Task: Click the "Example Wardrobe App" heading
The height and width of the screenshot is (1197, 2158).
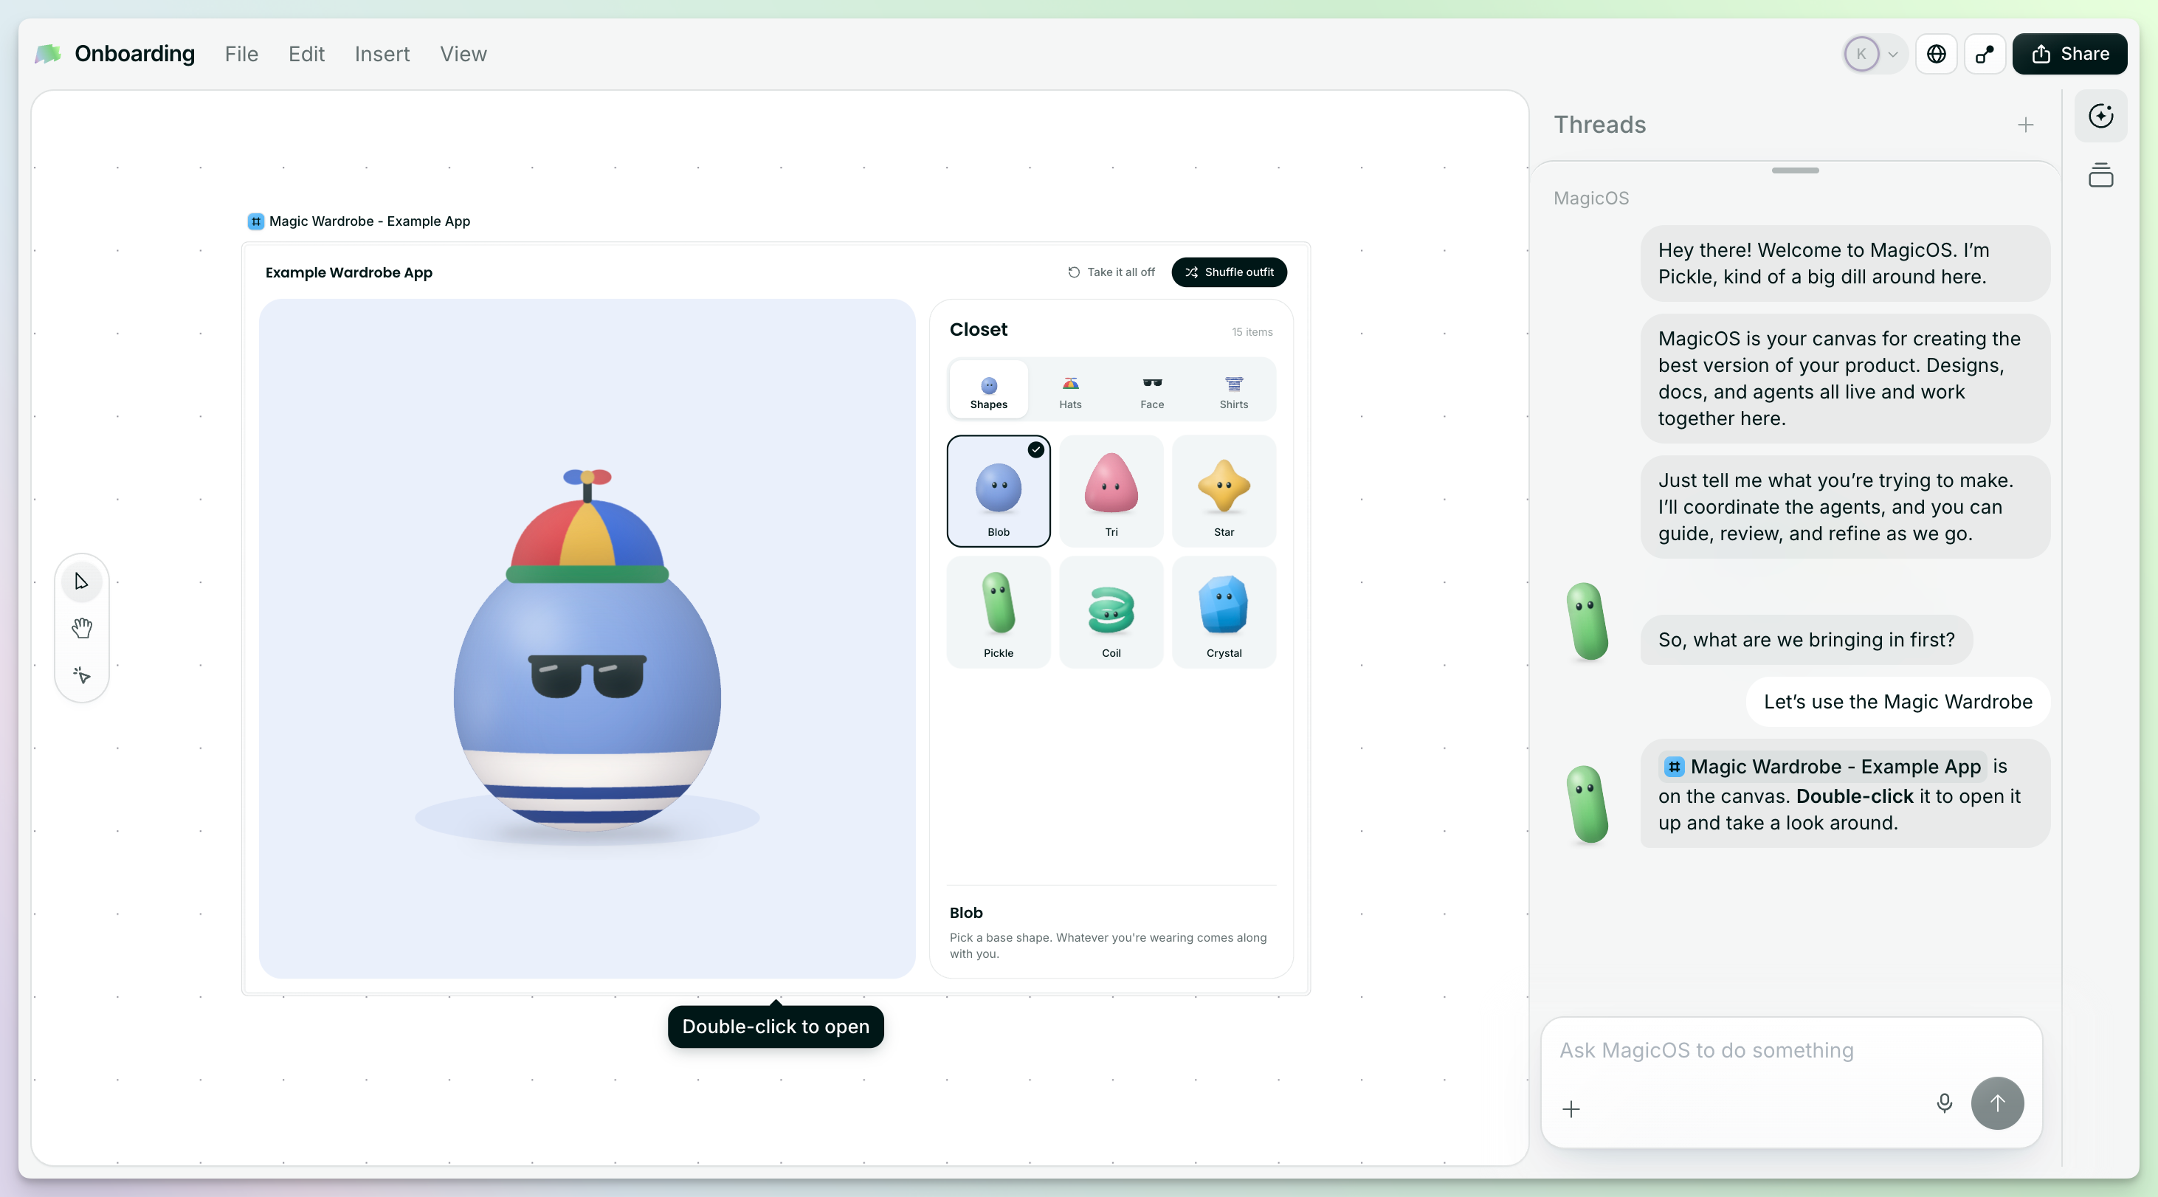Action: [x=348, y=273]
